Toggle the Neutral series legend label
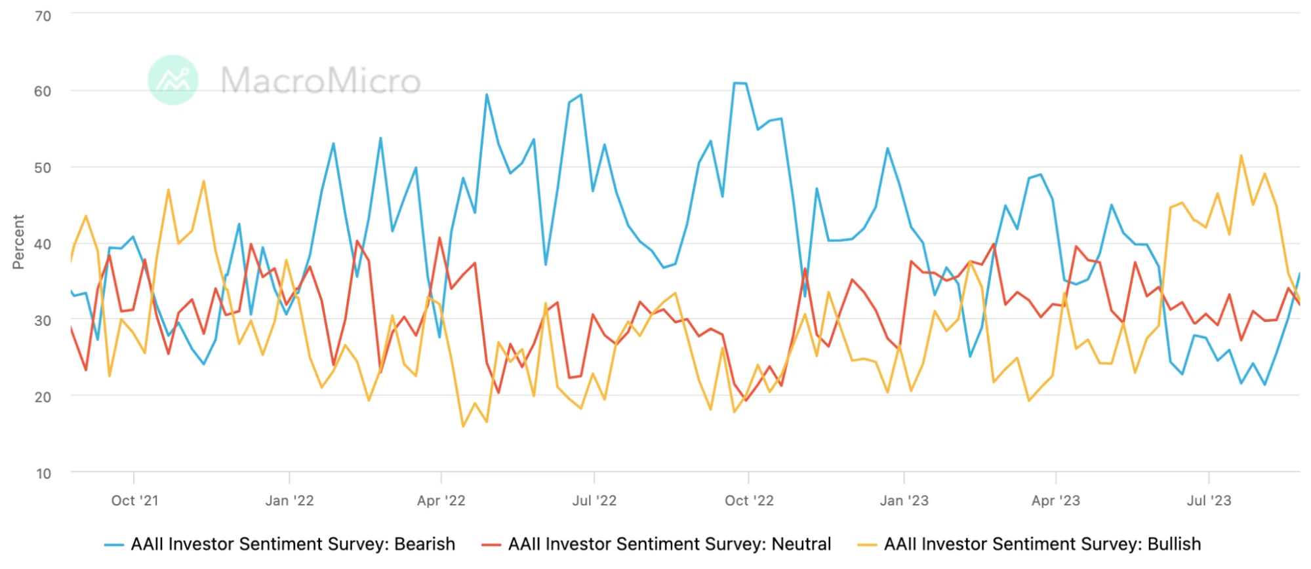The image size is (1311, 569). (x=670, y=544)
